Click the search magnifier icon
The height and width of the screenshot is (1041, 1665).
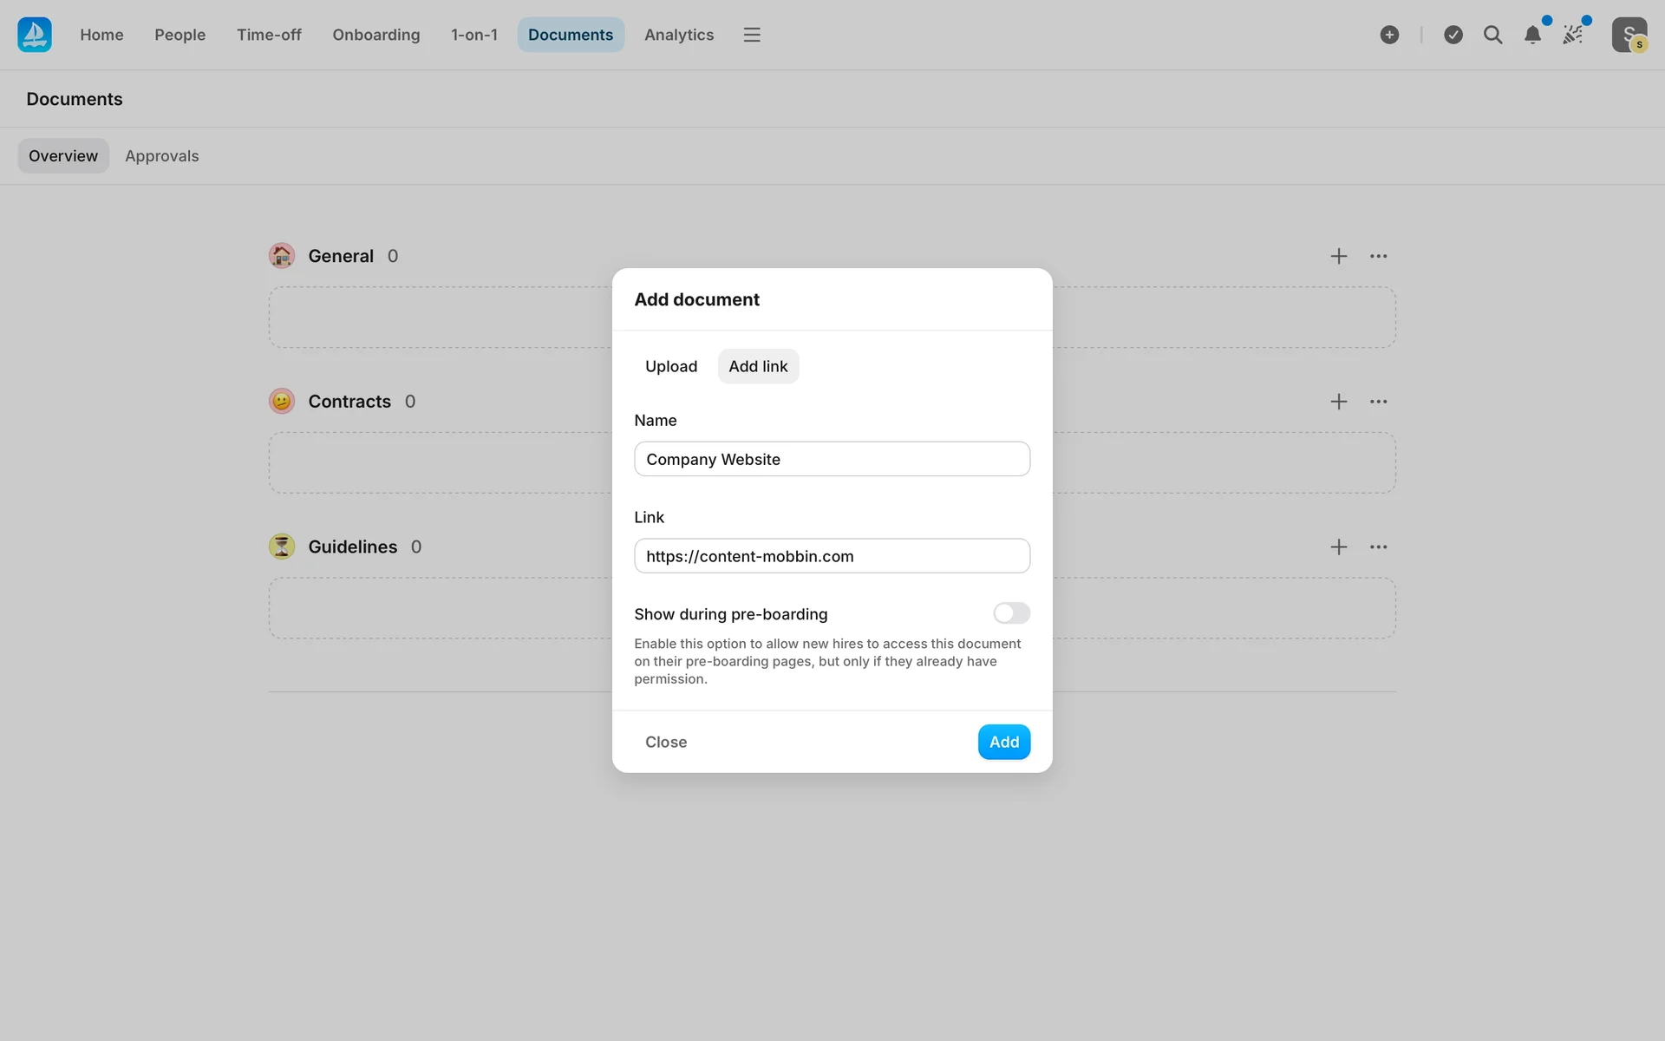point(1492,35)
